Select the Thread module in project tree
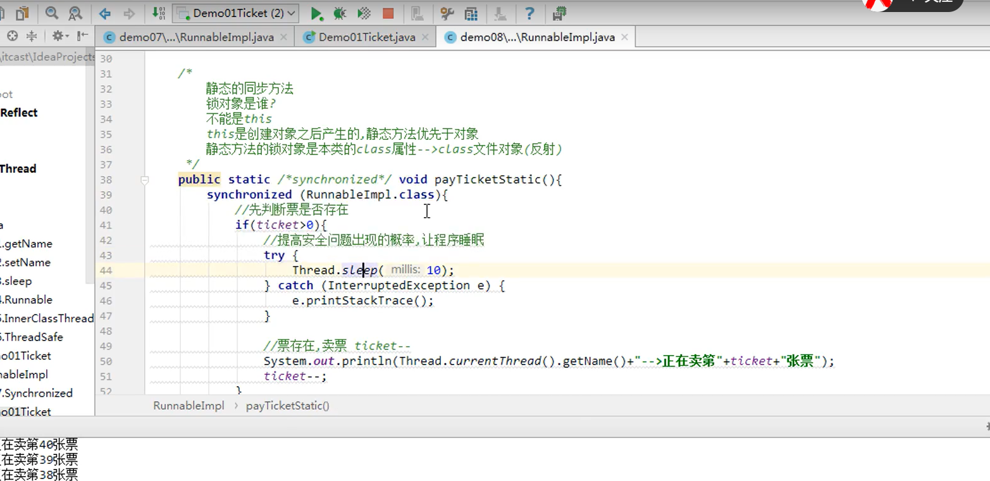990x481 pixels. point(18,168)
